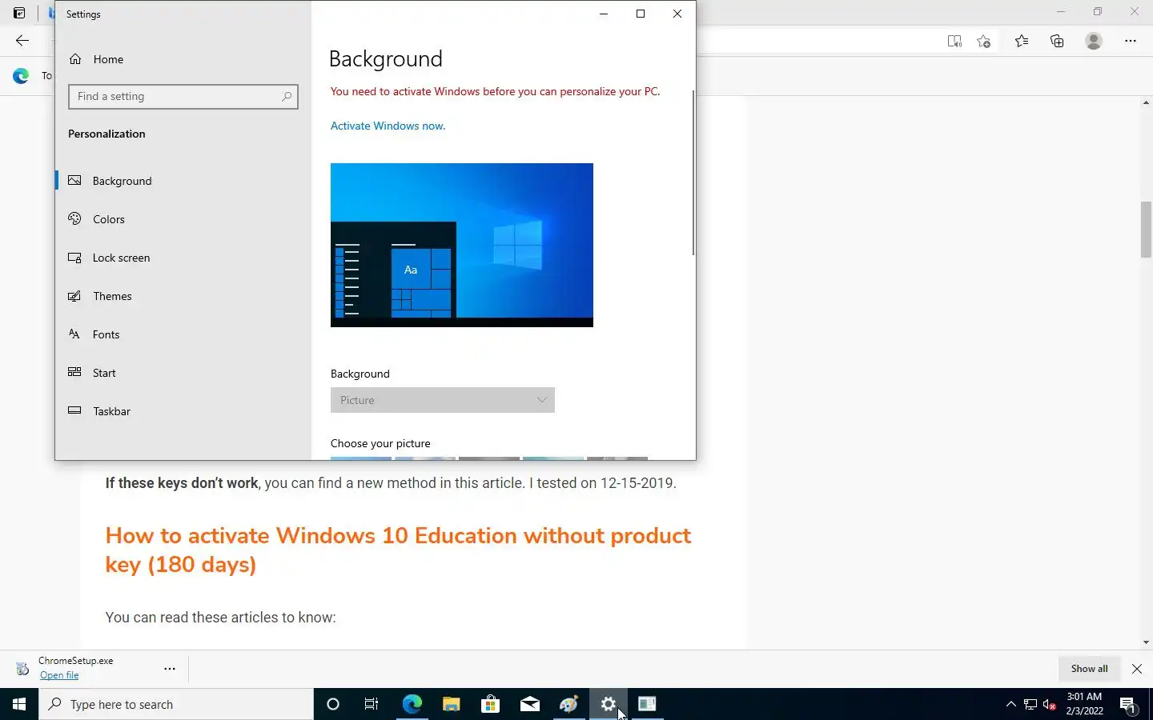The width and height of the screenshot is (1153, 720).
Task: Open Microsoft Store from the taskbar
Action: 490,704
